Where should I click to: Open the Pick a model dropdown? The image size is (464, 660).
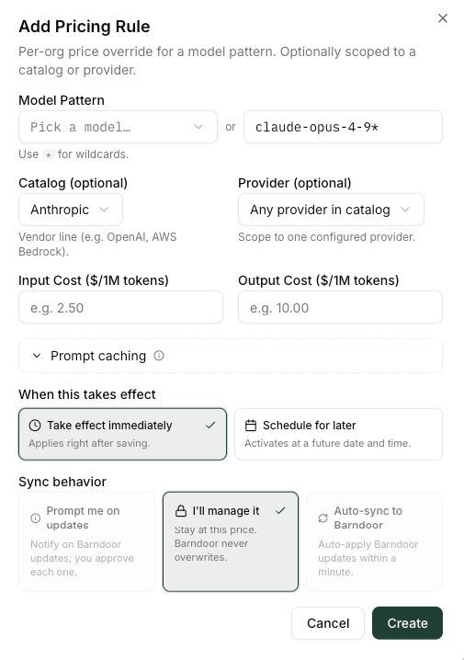(118, 127)
